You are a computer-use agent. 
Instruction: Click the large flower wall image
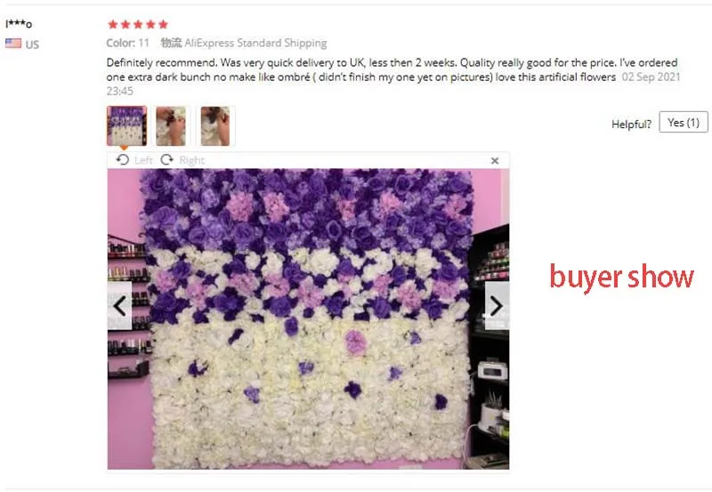coord(308,319)
